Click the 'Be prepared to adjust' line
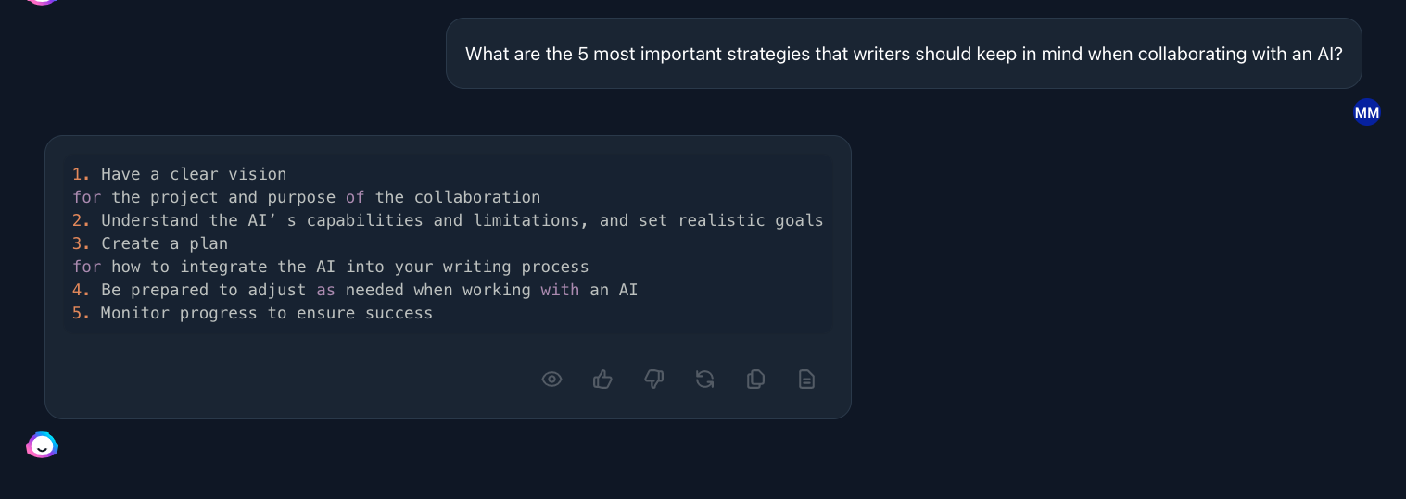1406x499 pixels. (355, 290)
